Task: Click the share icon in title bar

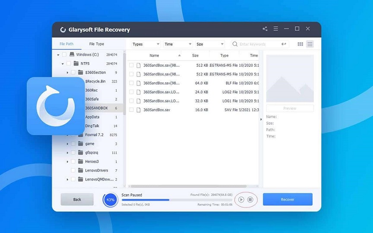Action: [x=265, y=29]
